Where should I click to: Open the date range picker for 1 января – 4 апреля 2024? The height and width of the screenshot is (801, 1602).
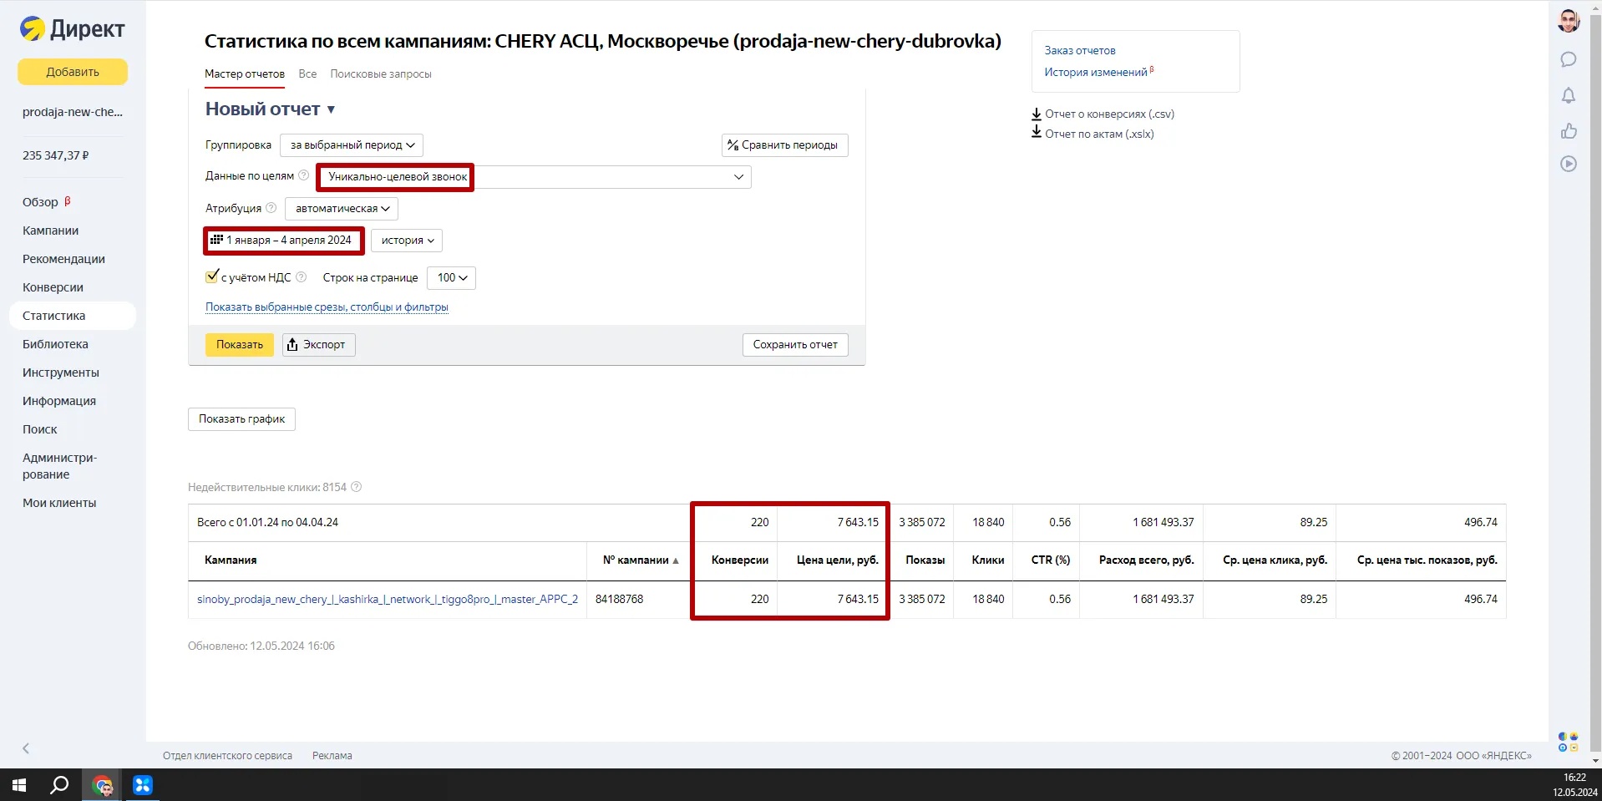click(x=283, y=241)
